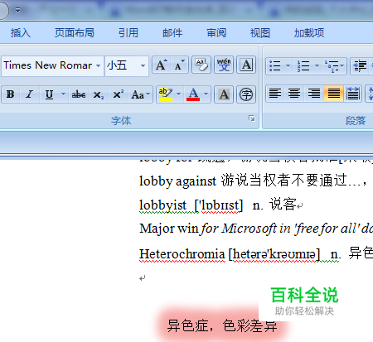Click the phonetic text [hetərə'krəʊmɪə]
Screen dimensions: 373x342
click(x=274, y=254)
